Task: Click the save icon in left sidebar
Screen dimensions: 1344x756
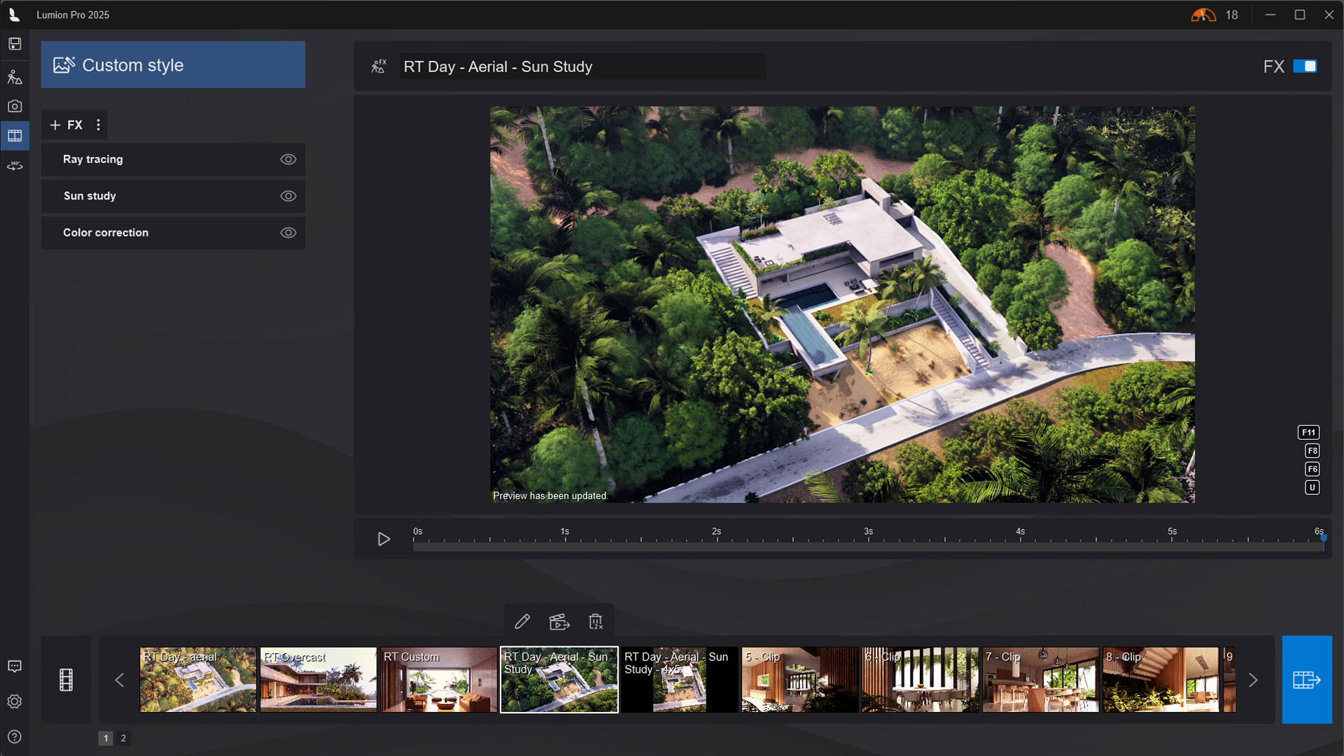Action: tap(15, 44)
